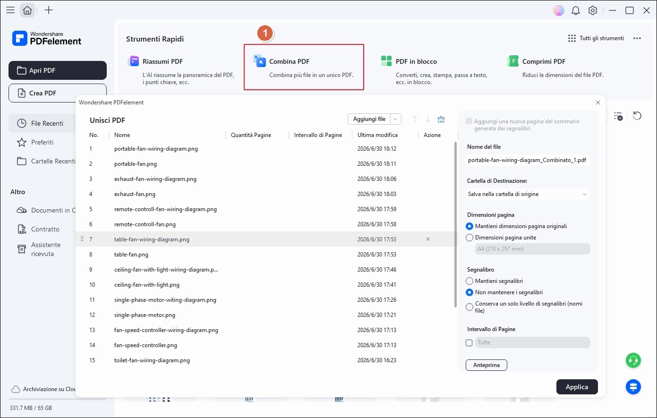Move selected file down with arrow icon
Image resolution: width=657 pixels, height=418 pixels.
[428, 119]
